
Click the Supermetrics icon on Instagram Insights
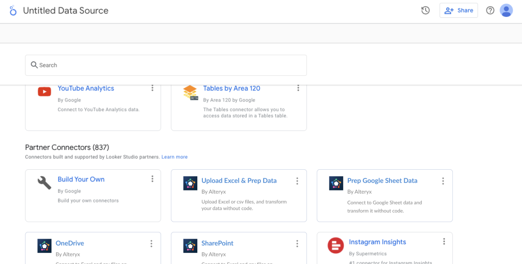coord(335,245)
